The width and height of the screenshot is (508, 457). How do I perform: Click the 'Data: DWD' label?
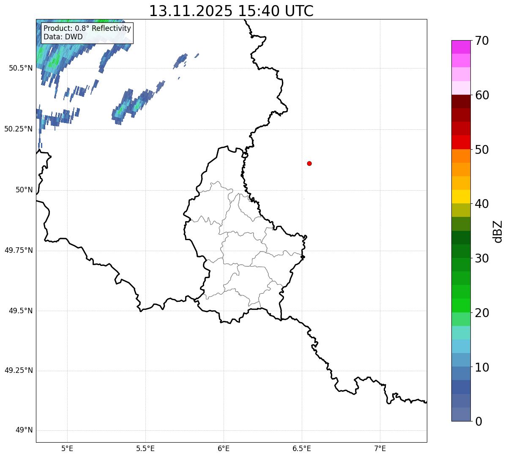63,37
